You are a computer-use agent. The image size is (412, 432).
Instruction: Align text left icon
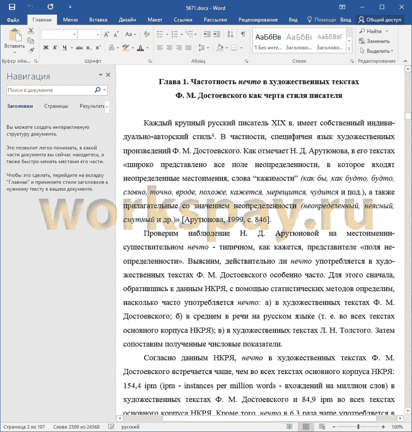pos(160,48)
